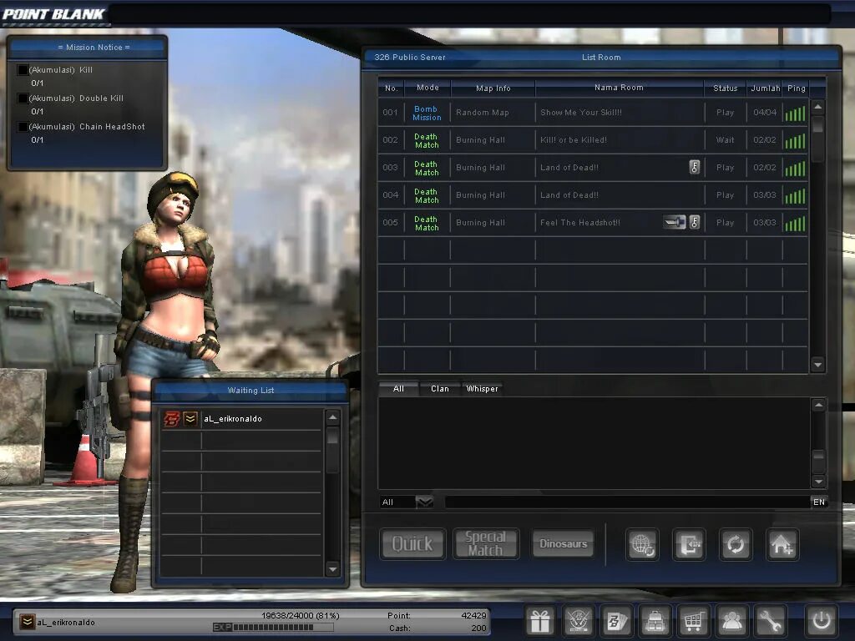This screenshot has height=641, width=855.
Task: Open the PB mission cards icon
Action: tap(617, 620)
